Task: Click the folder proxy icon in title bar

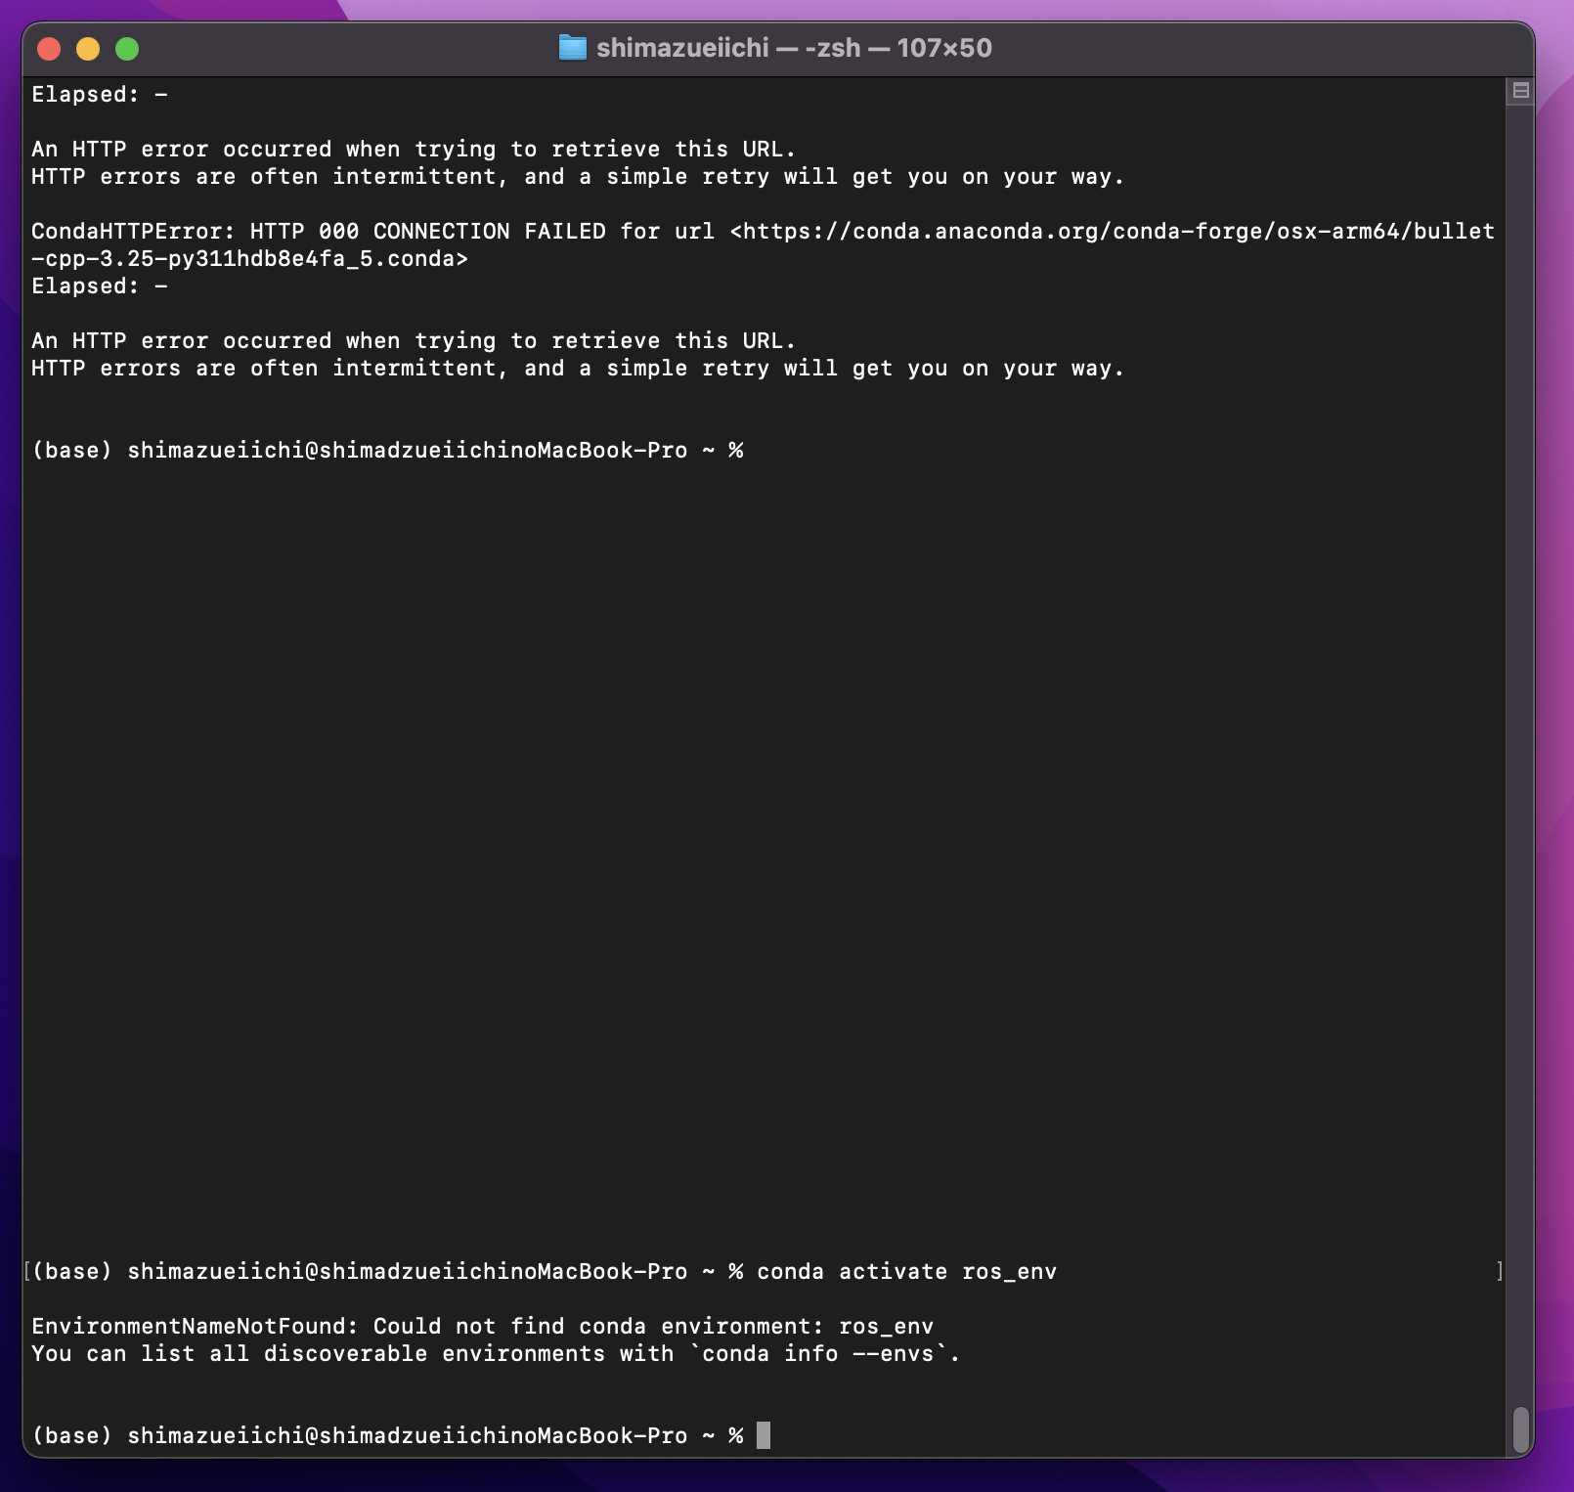Action: click(572, 47)
